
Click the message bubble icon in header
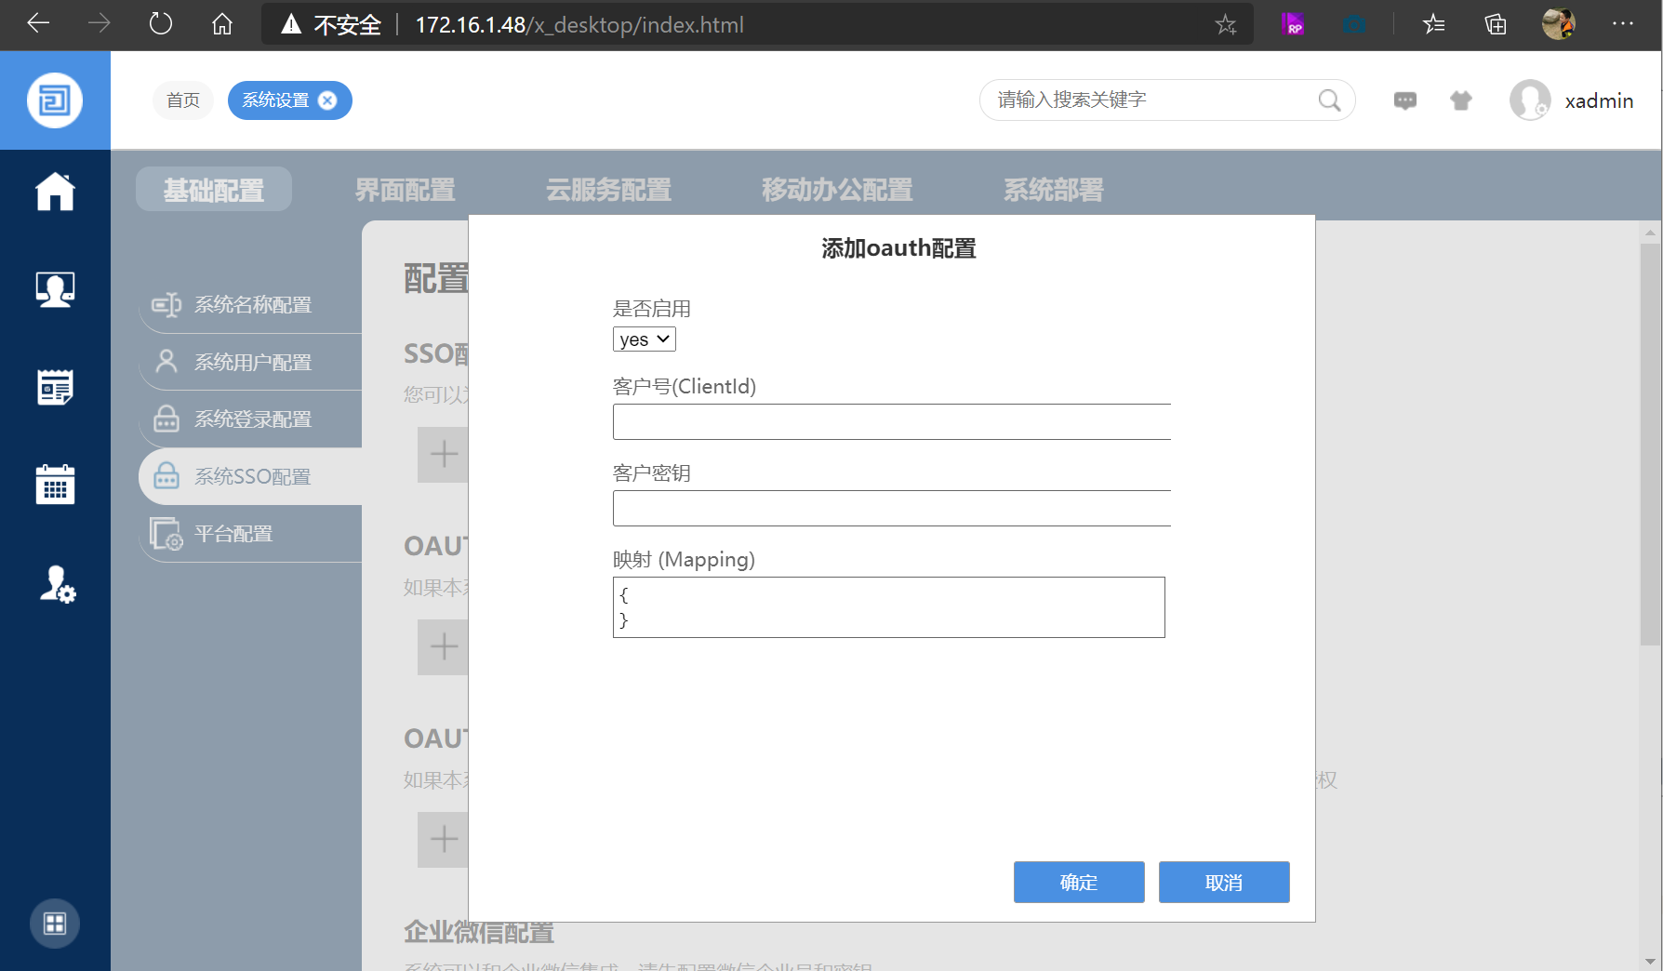(1404, 100)
